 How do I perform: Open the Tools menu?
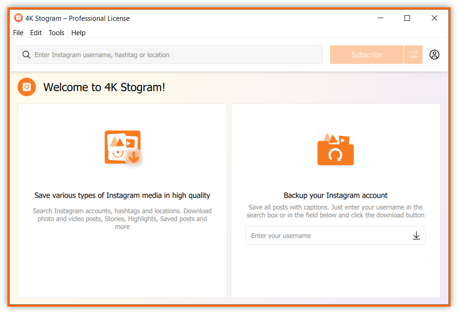tap(56, 33)
